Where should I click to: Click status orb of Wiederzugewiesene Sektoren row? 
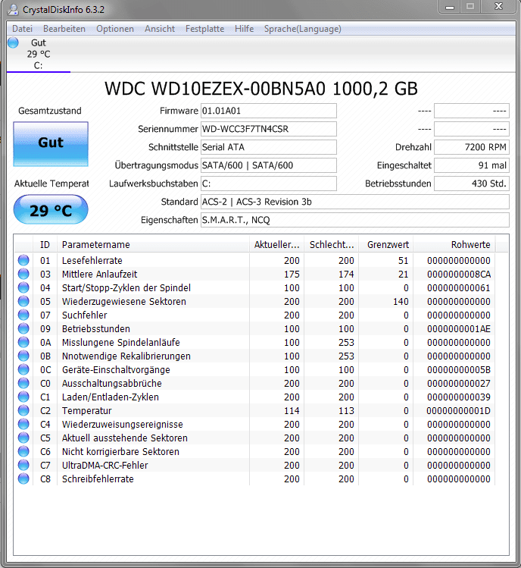tap(23, 301)
